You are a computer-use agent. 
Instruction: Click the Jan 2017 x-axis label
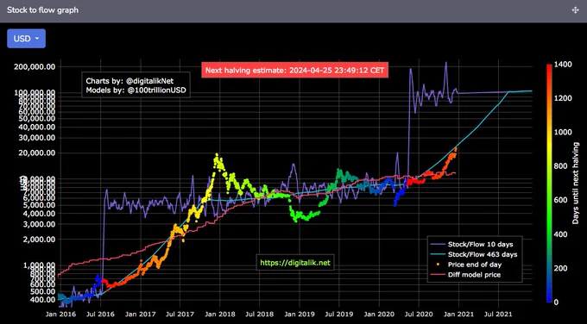140,315
